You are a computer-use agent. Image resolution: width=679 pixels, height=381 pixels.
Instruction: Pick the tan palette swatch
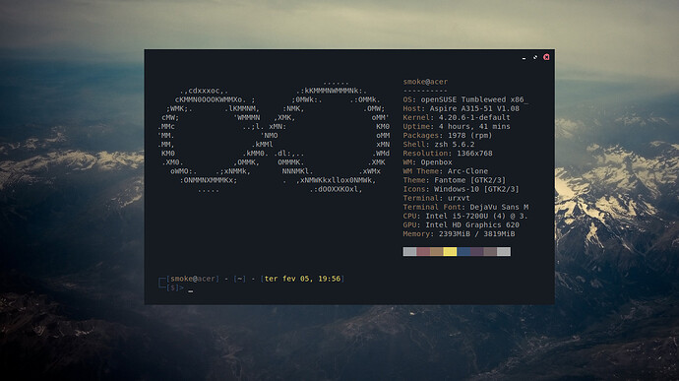pos(437,252)
